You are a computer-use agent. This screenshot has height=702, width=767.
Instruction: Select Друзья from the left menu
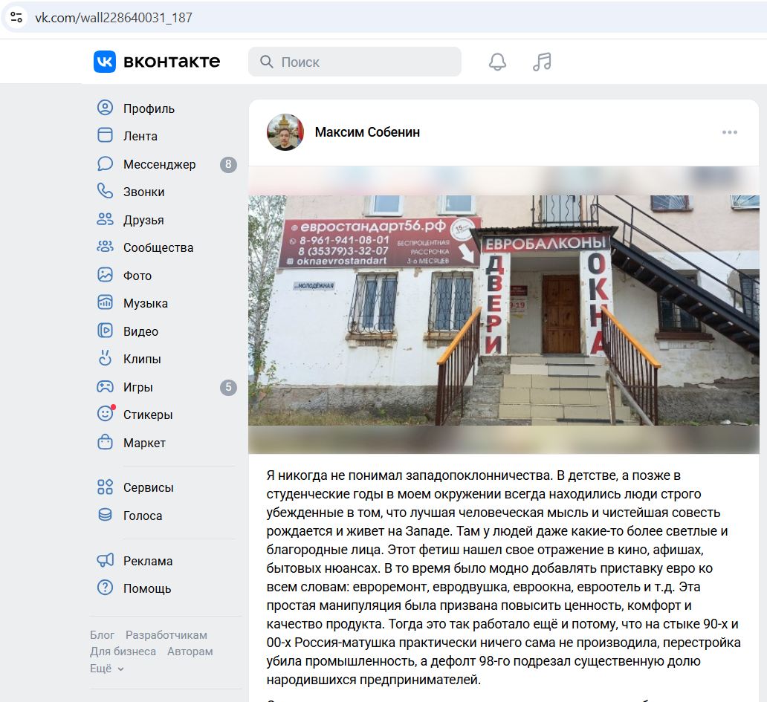143,220
